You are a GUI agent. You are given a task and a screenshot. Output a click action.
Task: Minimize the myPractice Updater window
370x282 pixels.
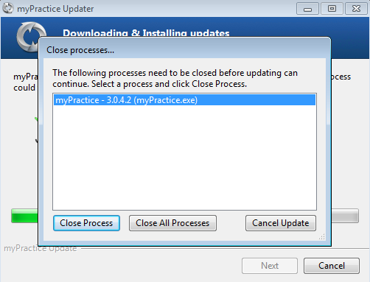307,9
